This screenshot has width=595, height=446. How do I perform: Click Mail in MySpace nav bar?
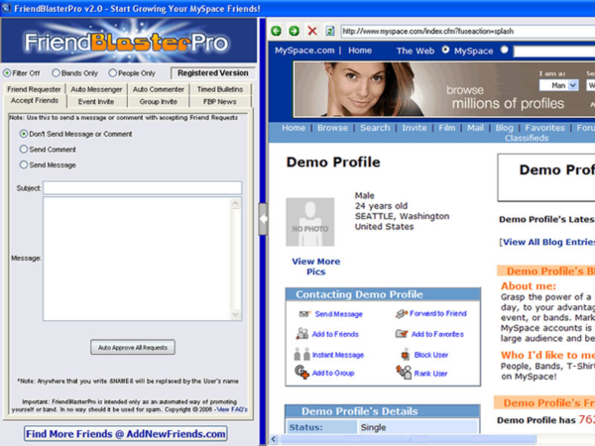point(475,128)
